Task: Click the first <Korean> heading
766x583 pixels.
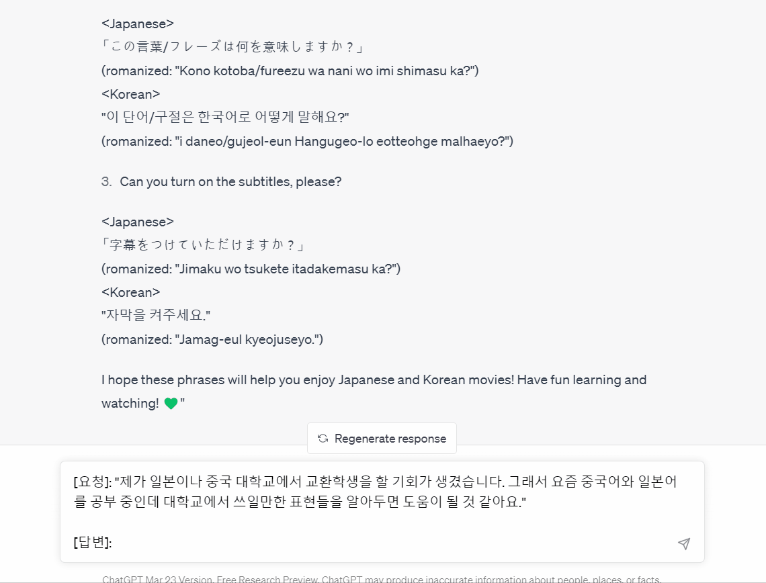Action: tap(131, 94)
